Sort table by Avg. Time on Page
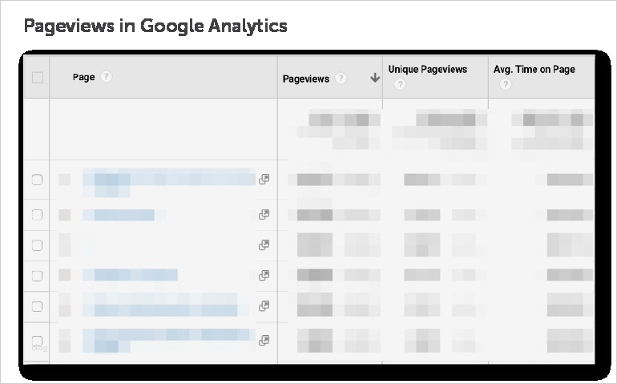617x384 pixels. pyautogui.click(x=534, y=70)
